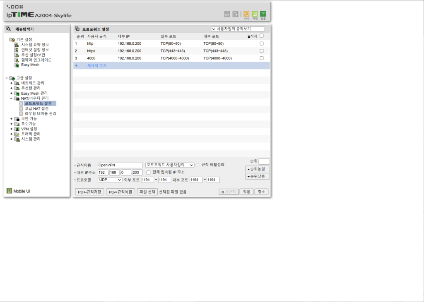This screenshot has width=424, height=302.
Task: Open 라우팅 테이블 관리 menu item
Action: [x=40, y=113]
